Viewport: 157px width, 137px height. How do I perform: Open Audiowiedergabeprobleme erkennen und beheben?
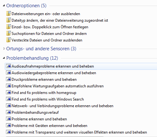coord(54,73)
